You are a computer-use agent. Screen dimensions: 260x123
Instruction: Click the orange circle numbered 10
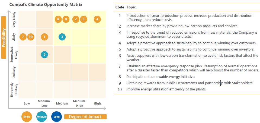(31, 37)
